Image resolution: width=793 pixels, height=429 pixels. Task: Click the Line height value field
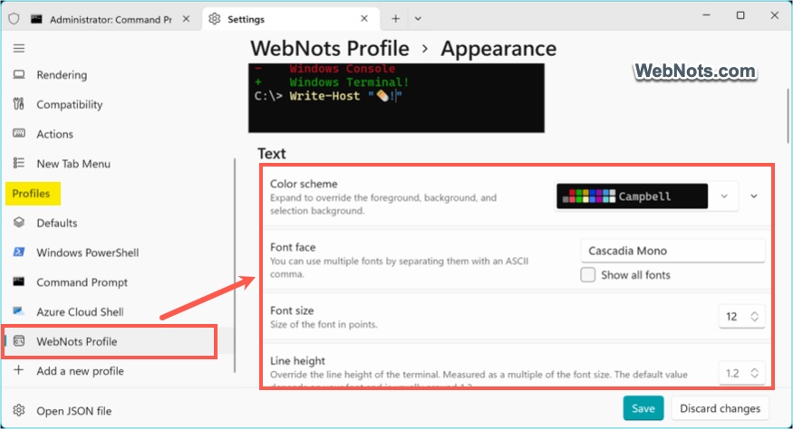click(x=731, y=374)
